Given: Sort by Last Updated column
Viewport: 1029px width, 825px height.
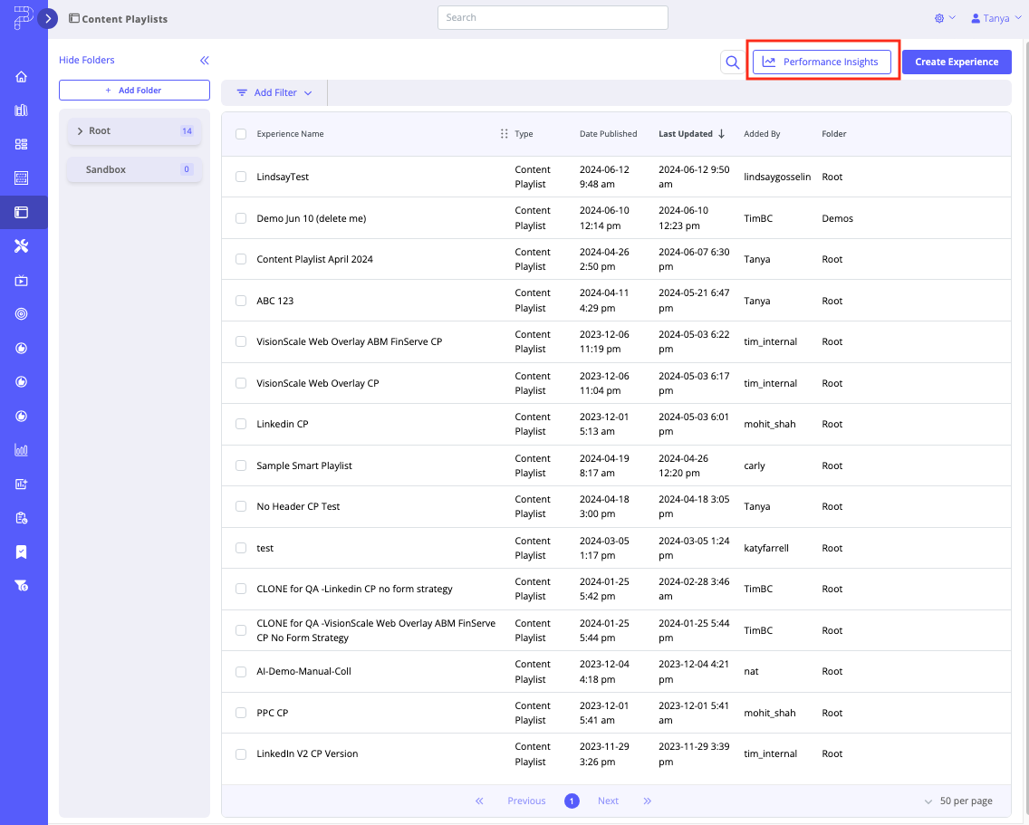Looking at the screenshot, I should pos(692,134).
